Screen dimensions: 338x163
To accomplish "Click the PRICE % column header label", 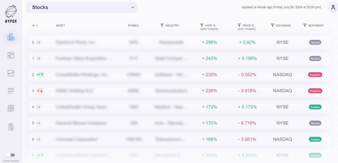I will pos(248,26).
